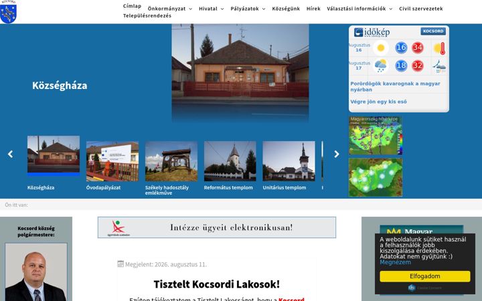
Task: Click the blue 16 minimum temperature badge
Action: pyautogui.click(x=401, y=47)
